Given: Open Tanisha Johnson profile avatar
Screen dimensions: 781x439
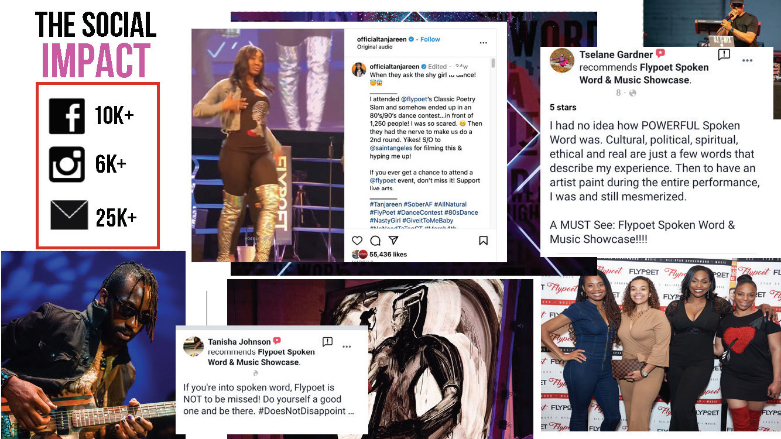Looking at the screenshot, I should point(193,347).
